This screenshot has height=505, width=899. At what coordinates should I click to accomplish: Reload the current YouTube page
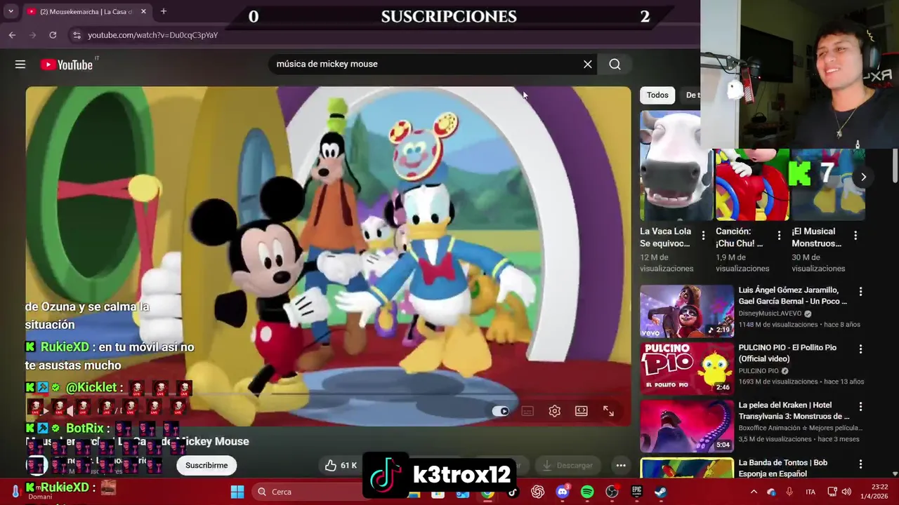(x=53, y=35)
